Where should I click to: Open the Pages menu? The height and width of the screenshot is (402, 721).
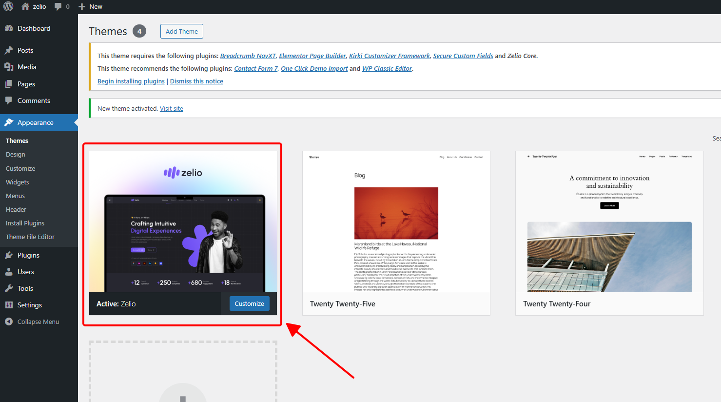coord(39,84)
